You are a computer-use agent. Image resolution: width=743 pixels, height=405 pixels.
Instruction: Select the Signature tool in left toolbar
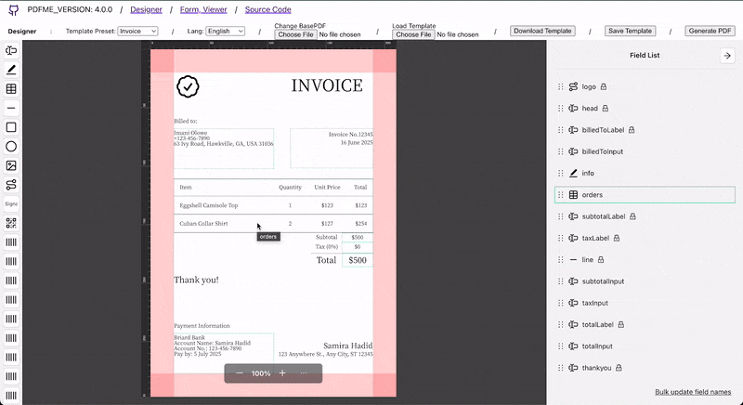pos(11,203)
